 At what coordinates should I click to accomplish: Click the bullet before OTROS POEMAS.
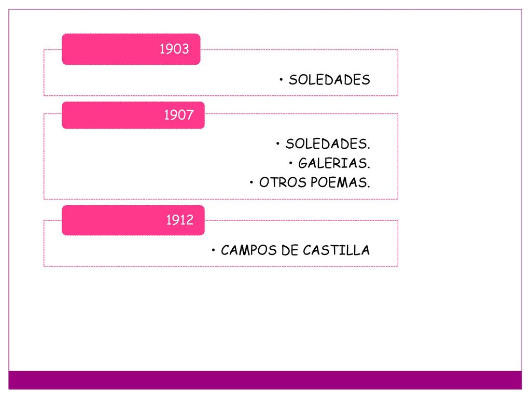[251, 182]
